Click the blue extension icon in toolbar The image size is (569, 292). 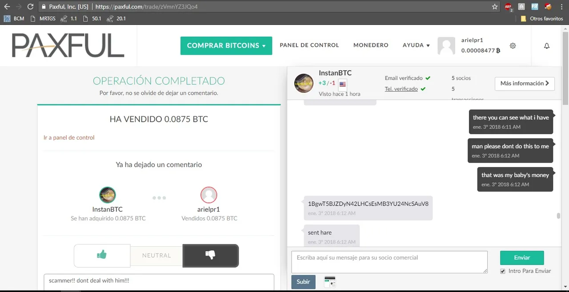(535, 7)
